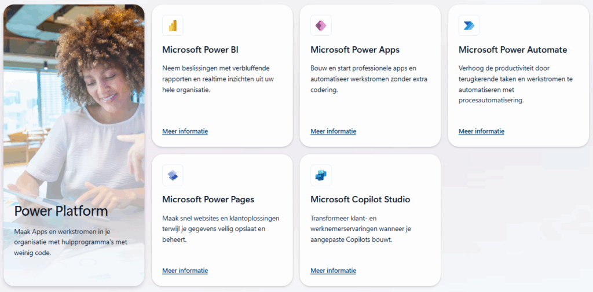Click the Copilot Studio description starting 'Transformeer'
Screen dimensions: 593x292
tap(360, 228)
